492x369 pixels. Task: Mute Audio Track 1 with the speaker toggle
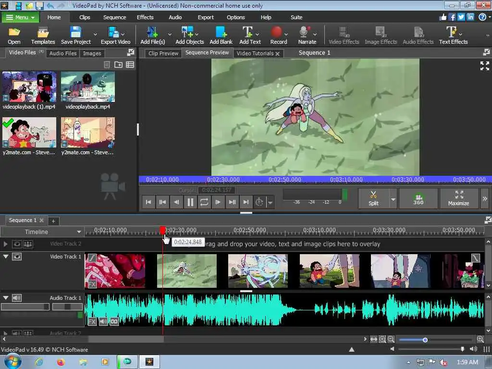17,297
